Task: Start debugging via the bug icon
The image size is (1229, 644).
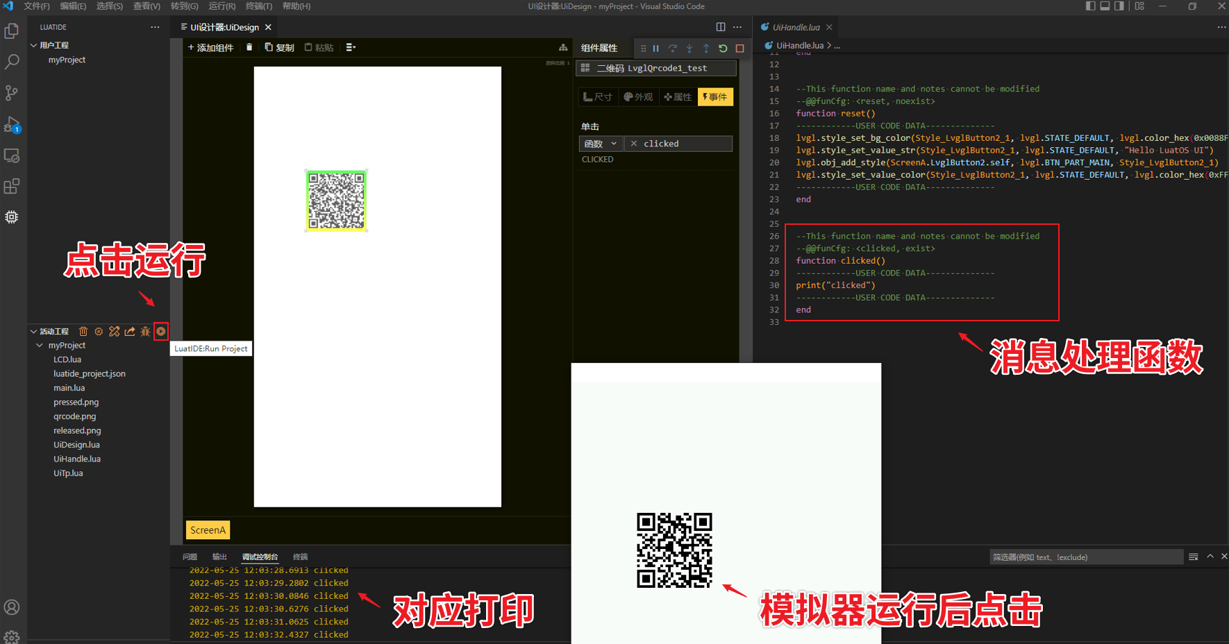Action: point(144,331)
